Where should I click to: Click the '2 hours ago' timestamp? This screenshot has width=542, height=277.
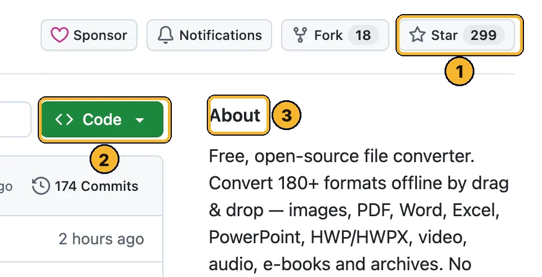click(101, 239)
